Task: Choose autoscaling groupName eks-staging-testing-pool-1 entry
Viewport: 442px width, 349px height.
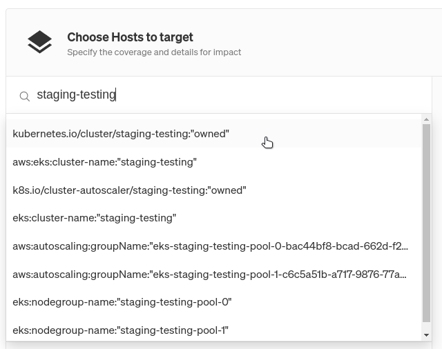Action: [213, 274]
